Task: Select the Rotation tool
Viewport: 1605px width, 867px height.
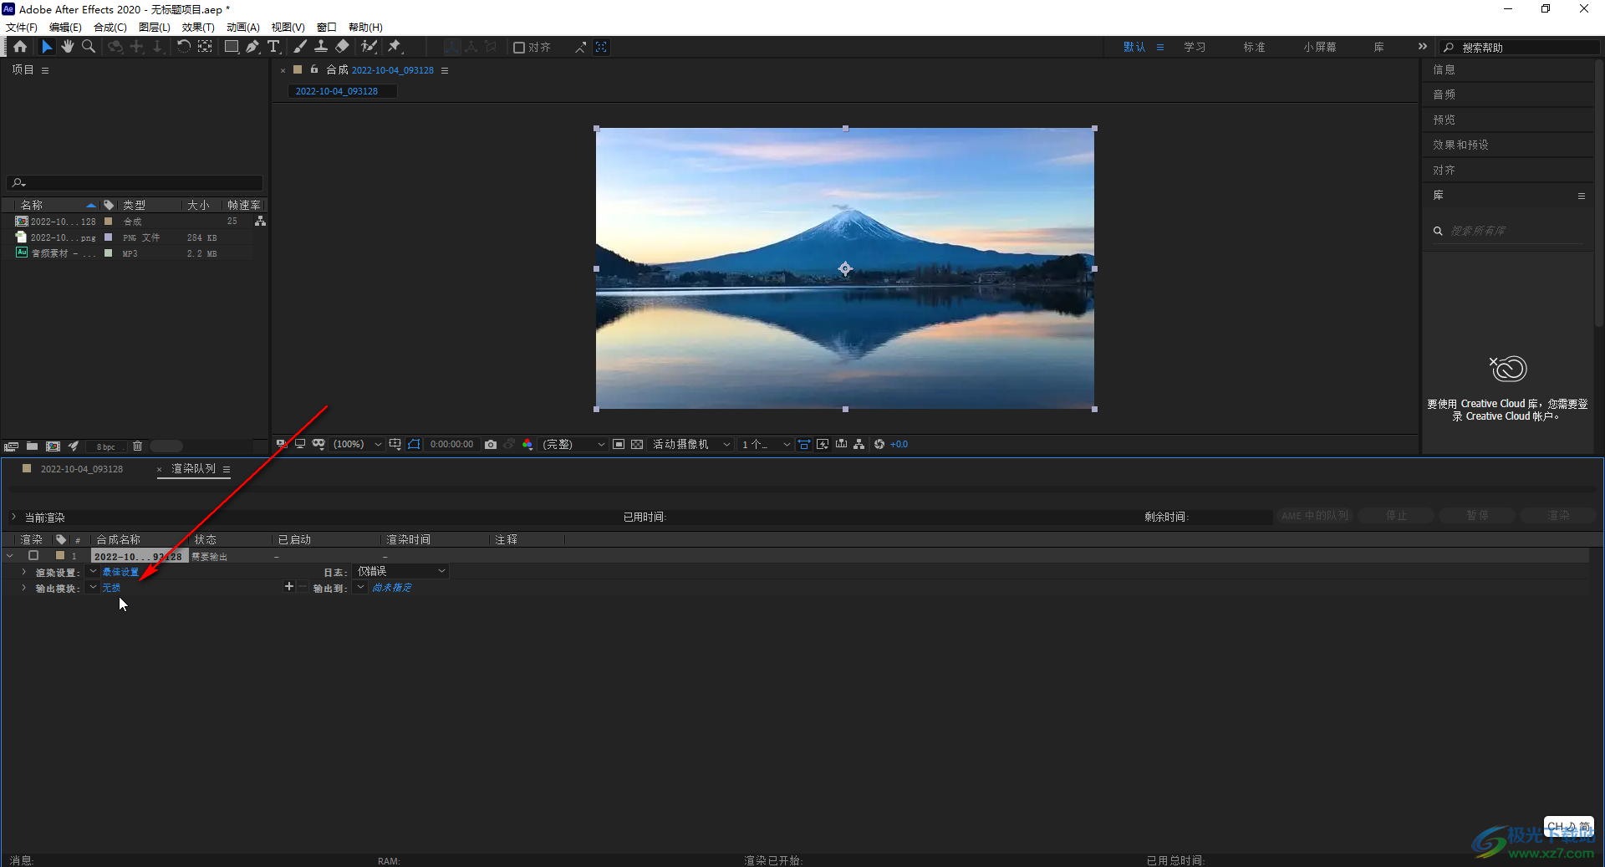Action: pyautogui.click(x=183, y=47)
